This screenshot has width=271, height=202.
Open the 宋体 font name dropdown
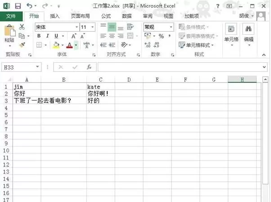(x=77, y=27)
